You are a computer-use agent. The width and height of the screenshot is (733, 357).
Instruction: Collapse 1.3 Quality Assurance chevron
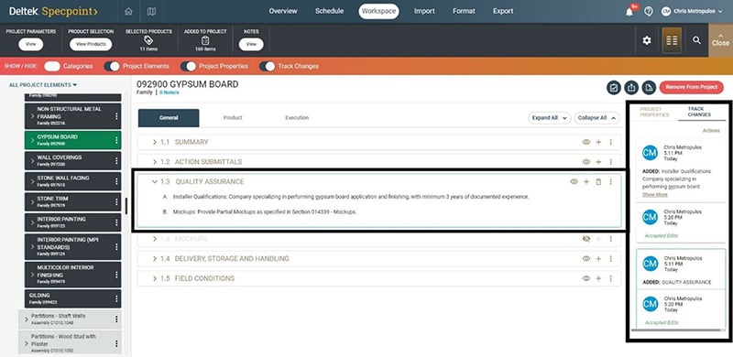155,182
